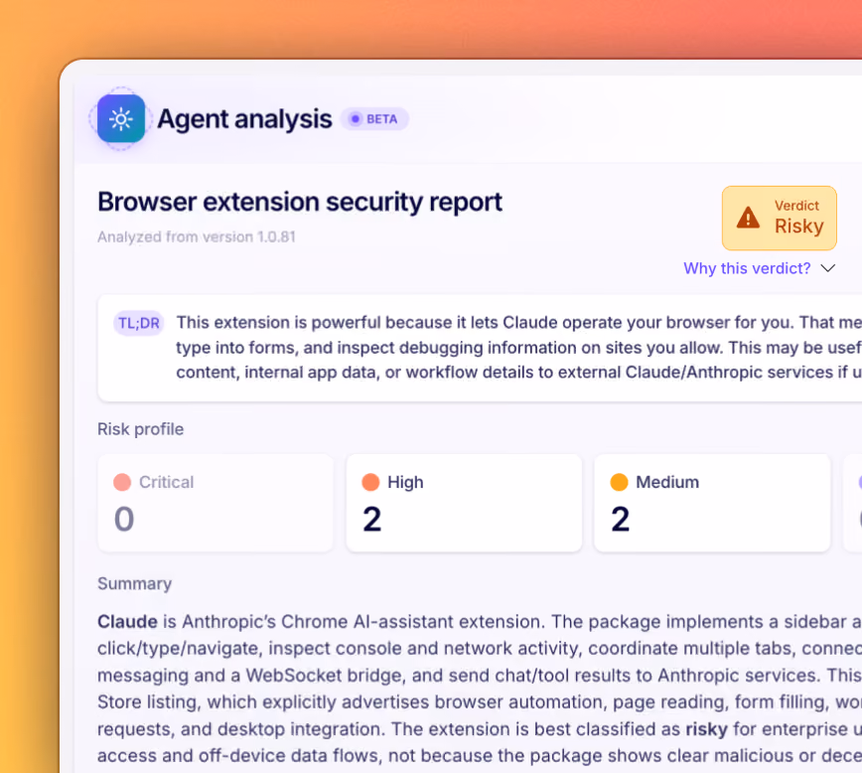
Task: Click 'Browser extension security report' title
Action: [300, 202]
